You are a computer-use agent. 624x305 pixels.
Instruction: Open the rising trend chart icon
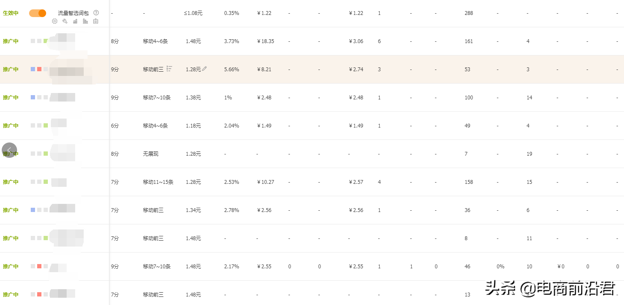tap(75, 21)
